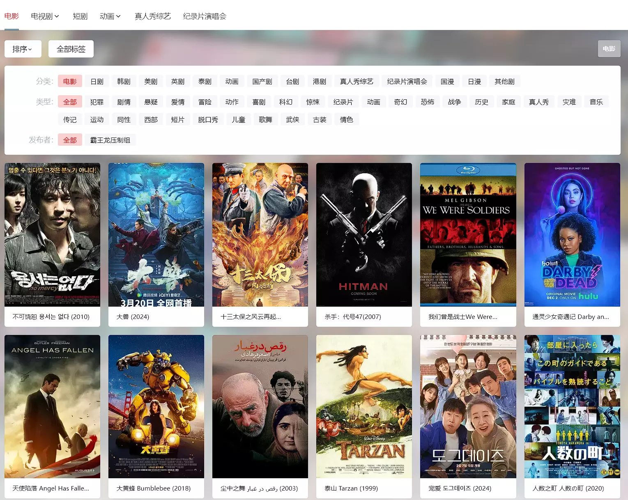Open the 宠爱 Dog Days poster
This screenshot has height=500, width=628.
click(x=468, y=406)
